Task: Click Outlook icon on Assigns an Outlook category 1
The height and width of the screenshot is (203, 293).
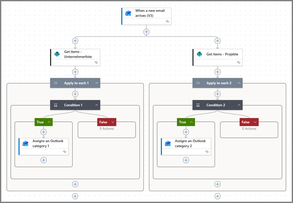Action: [25, 143]
